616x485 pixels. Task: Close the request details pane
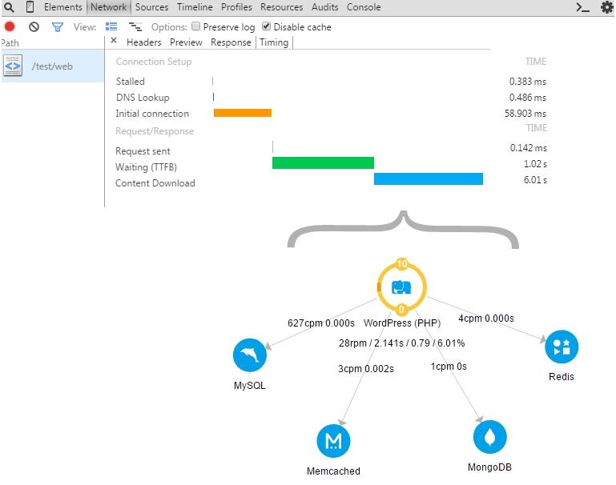[114, 42]
